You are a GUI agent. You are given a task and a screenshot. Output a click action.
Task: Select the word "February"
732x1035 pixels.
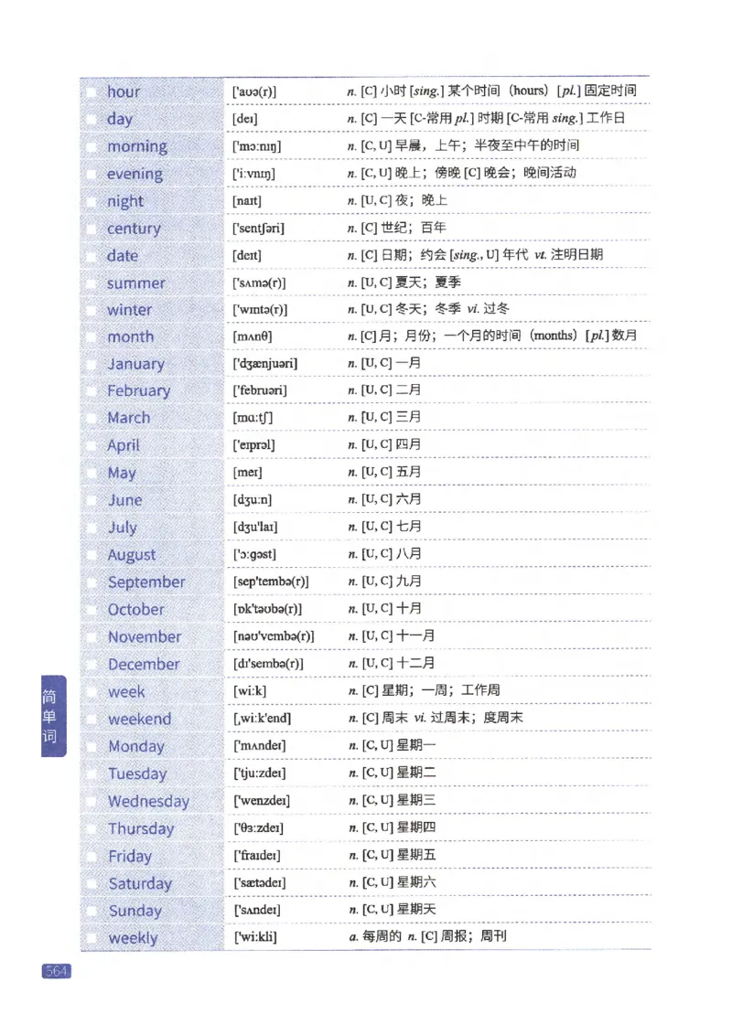pos(137,391)
